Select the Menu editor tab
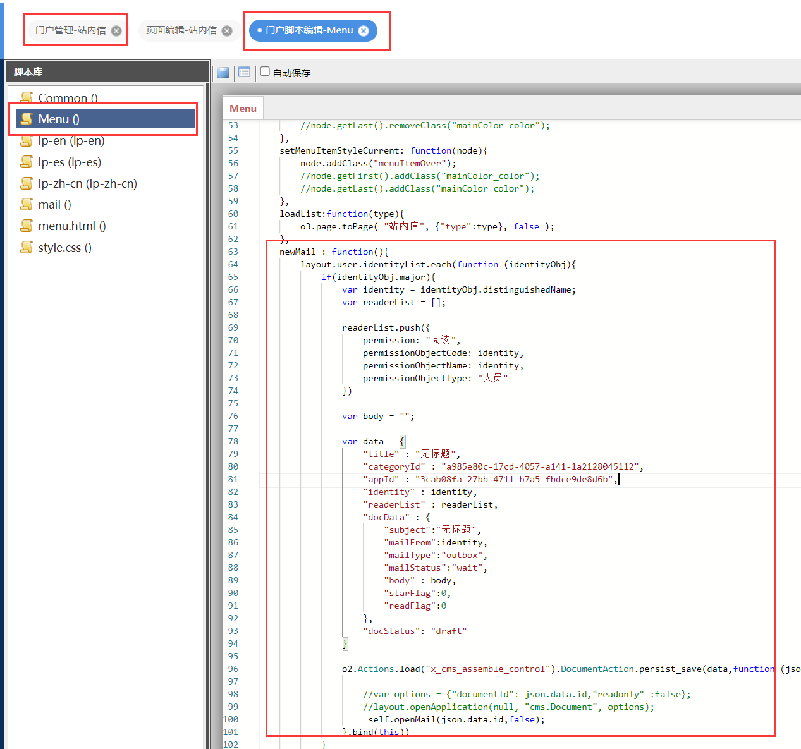 [243, 109]
